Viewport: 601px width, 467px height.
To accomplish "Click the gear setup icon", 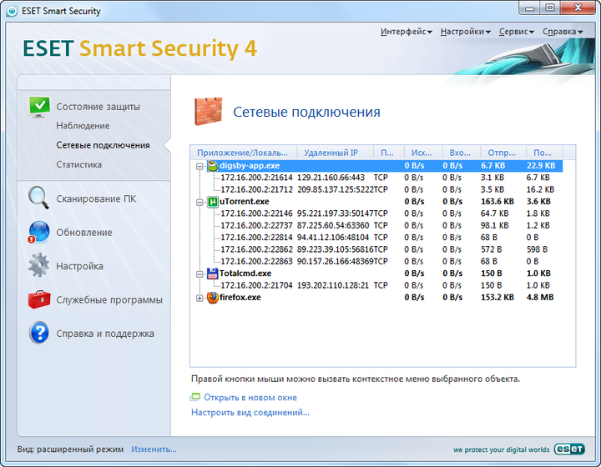I will click(x=38, y=265).
